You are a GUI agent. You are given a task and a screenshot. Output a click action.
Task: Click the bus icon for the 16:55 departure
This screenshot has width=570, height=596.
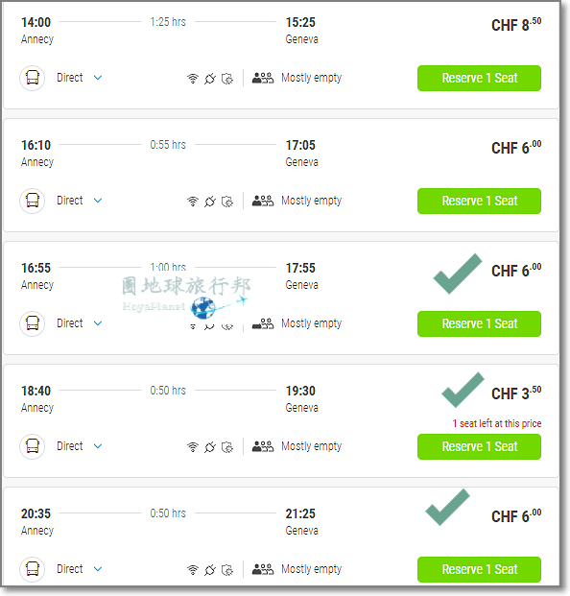point(33,323)
